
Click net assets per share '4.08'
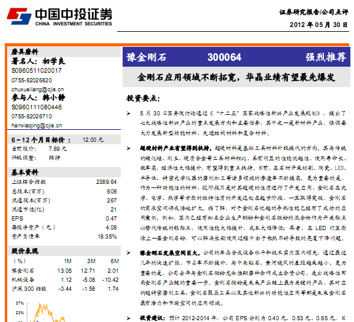111,228
